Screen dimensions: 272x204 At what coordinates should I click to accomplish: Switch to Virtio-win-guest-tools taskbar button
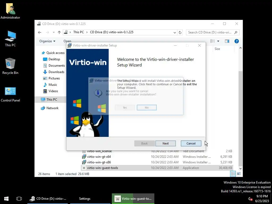pyautogui.click(x=133, y=199)
